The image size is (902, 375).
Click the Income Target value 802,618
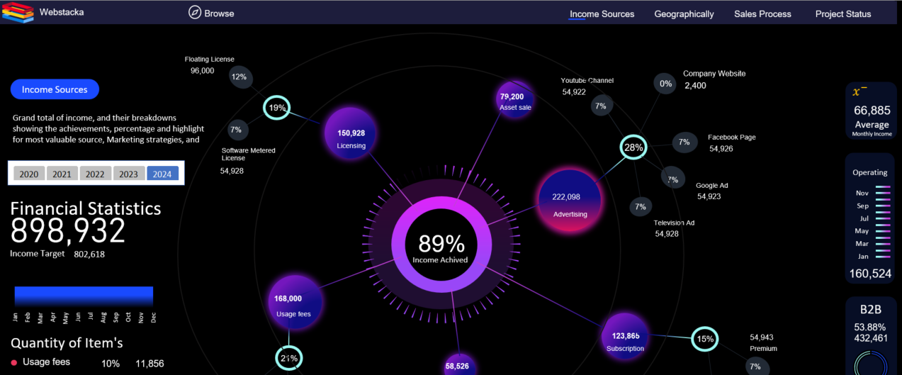89,254
